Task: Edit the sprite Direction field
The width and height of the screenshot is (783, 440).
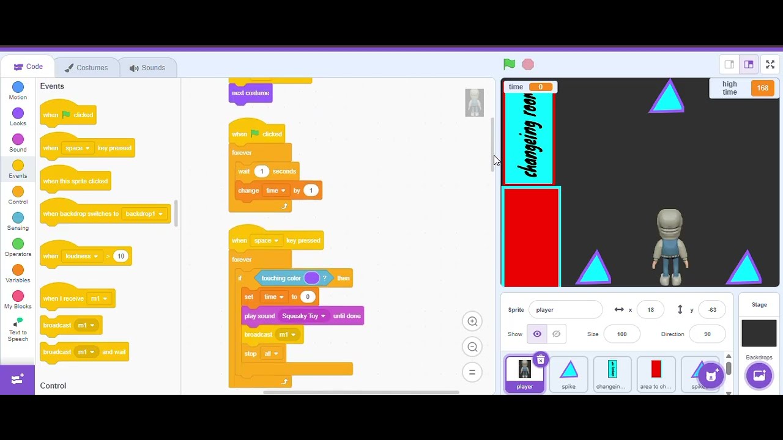Action: 707,334
